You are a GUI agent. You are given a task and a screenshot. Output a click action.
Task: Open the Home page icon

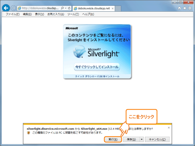179,8
